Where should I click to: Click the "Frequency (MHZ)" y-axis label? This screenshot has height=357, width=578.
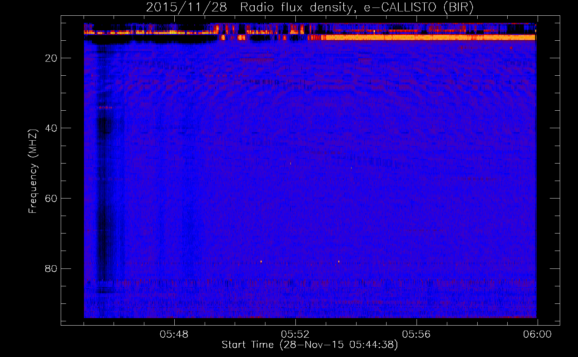click(33, 171)
